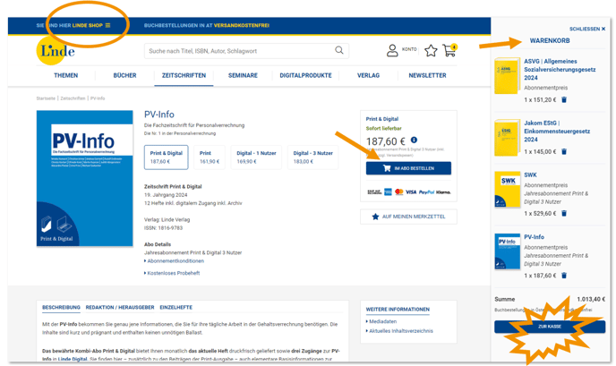The width and height of the screenshot is (616, 366).
Task: Open the Zeitschriften menu
Action: pos(184,75)
